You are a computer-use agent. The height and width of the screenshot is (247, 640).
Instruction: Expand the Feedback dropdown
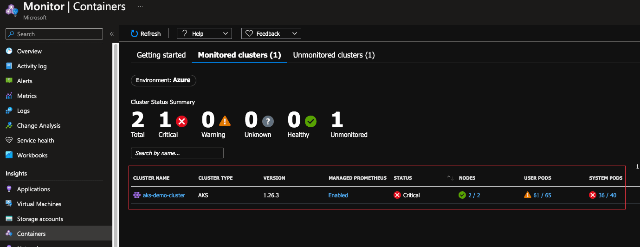[x=271, y=33]
